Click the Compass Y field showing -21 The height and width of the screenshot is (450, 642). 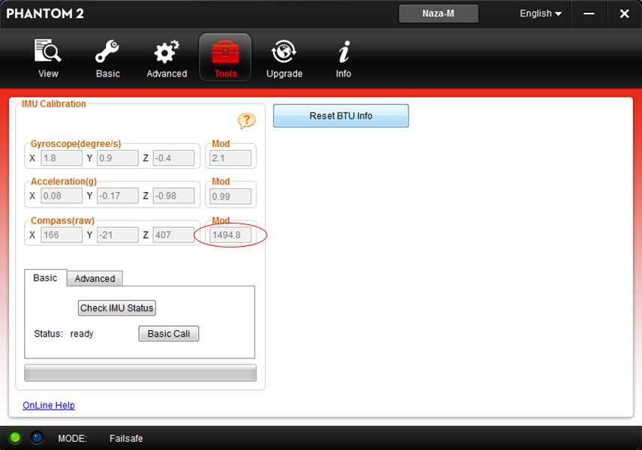point(117,235)
